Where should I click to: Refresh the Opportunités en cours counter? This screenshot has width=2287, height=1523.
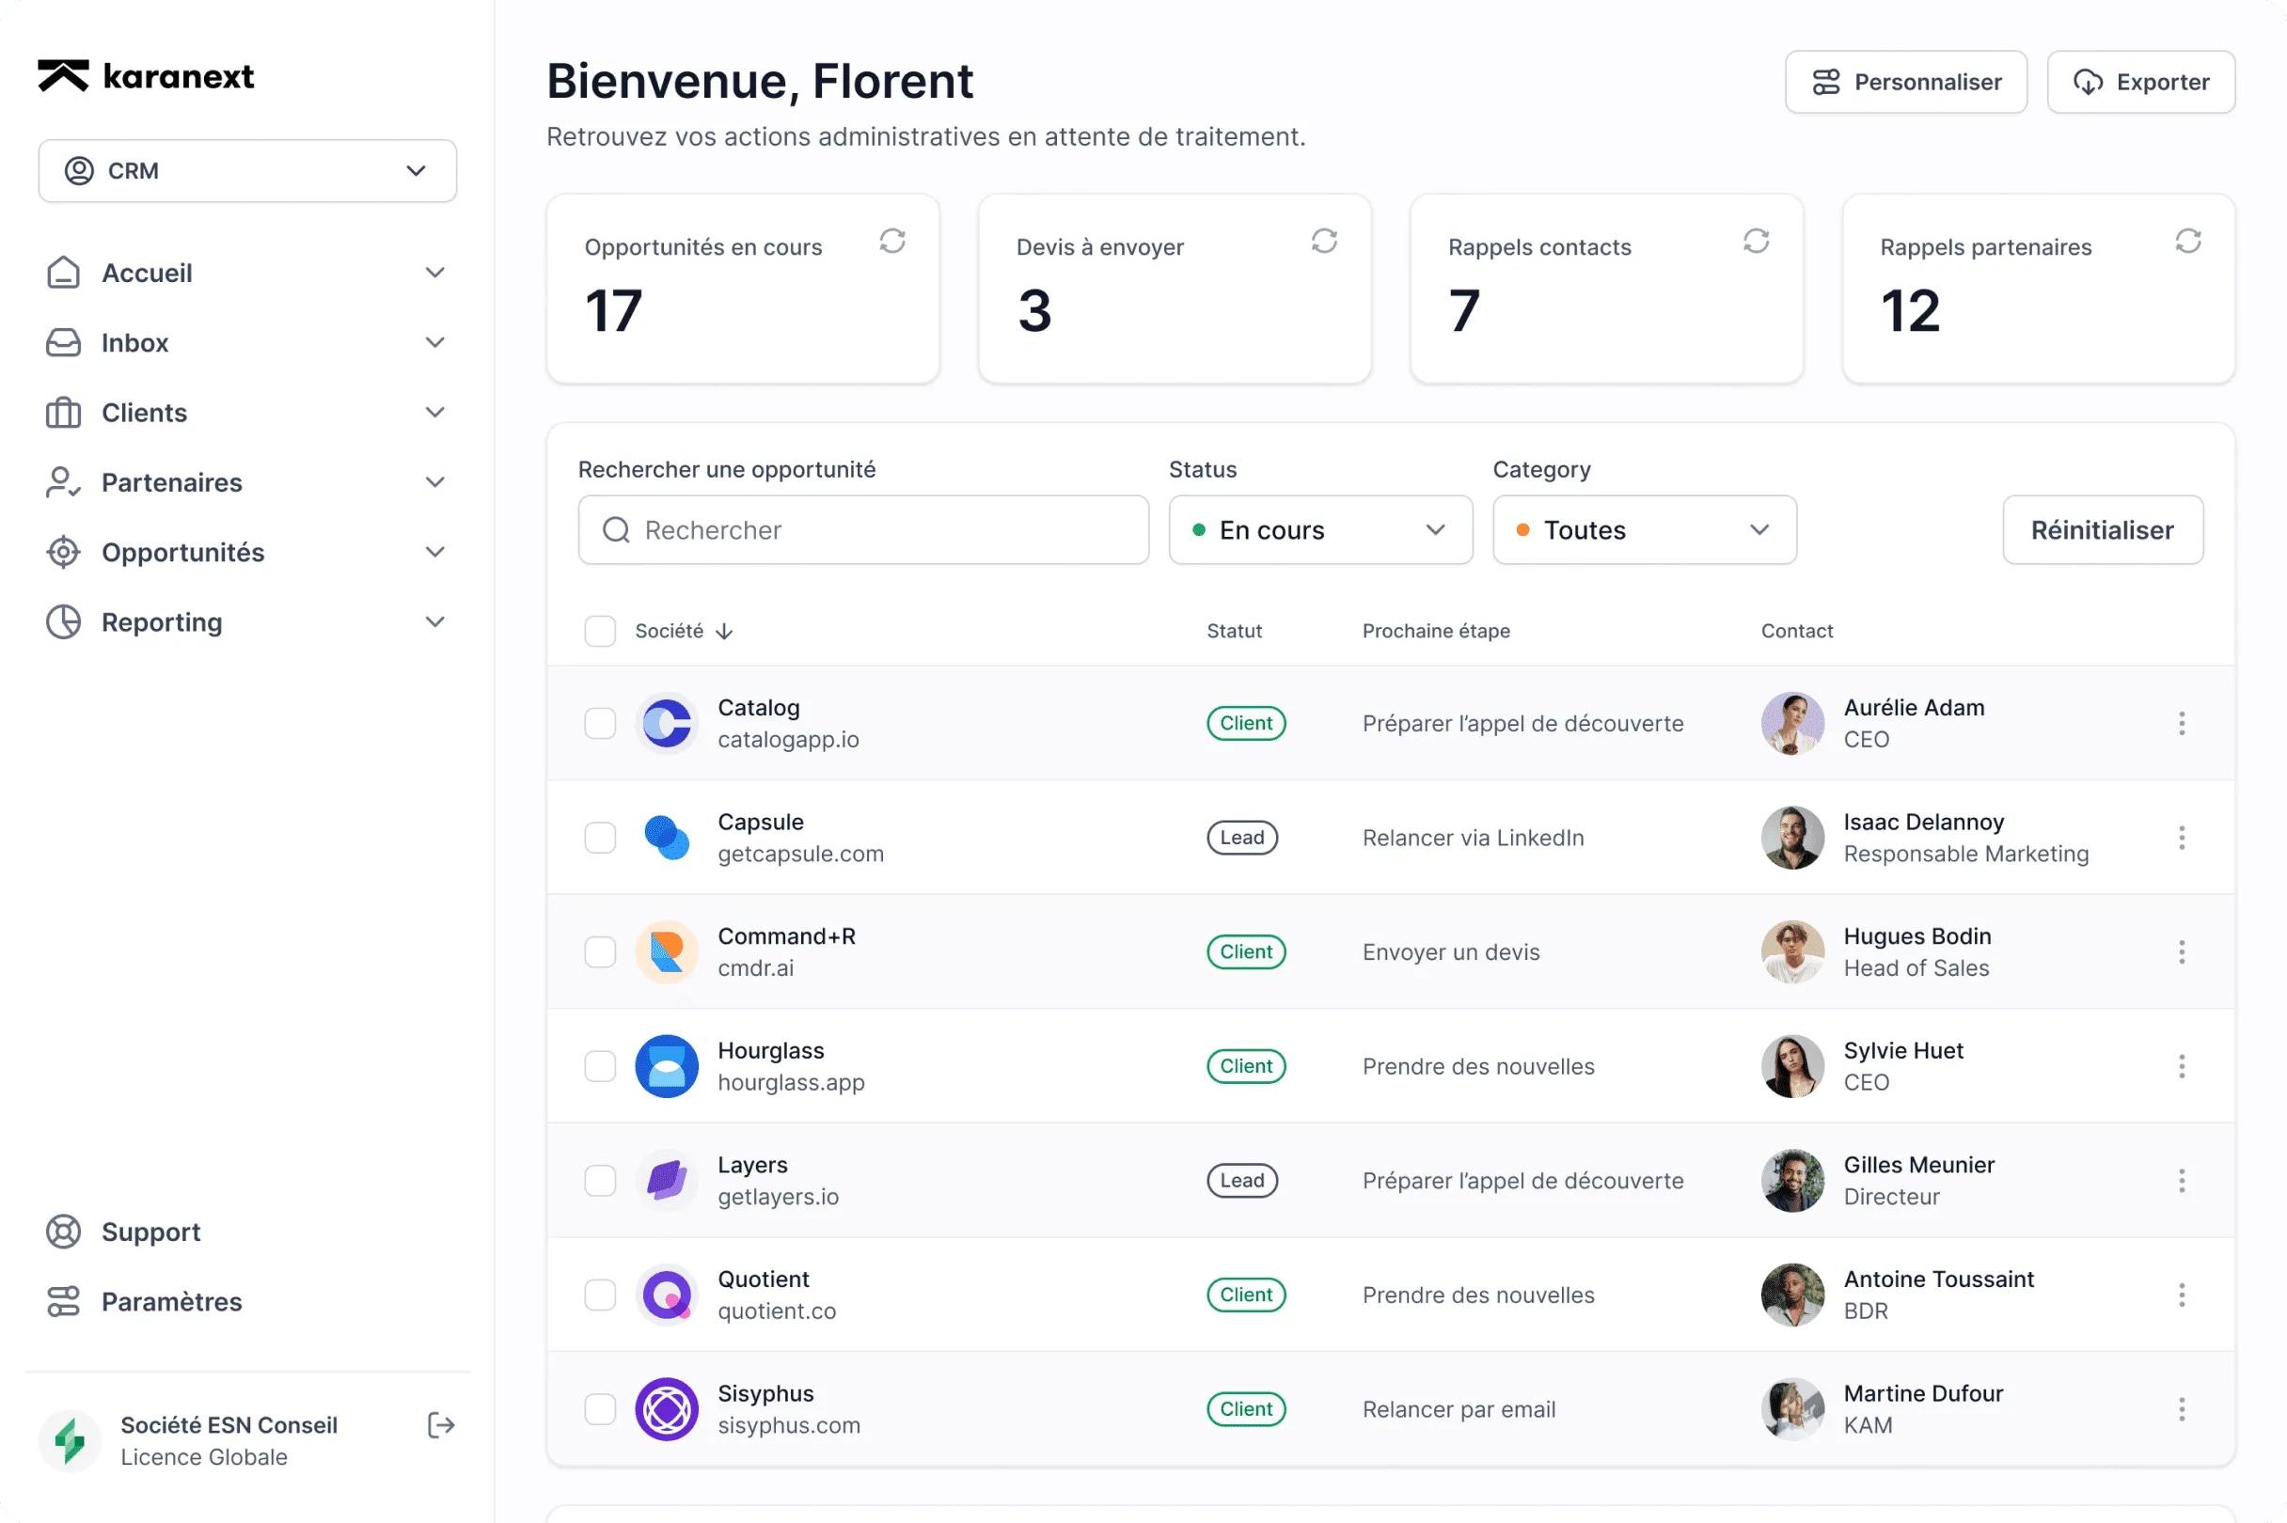pos(893,241)
